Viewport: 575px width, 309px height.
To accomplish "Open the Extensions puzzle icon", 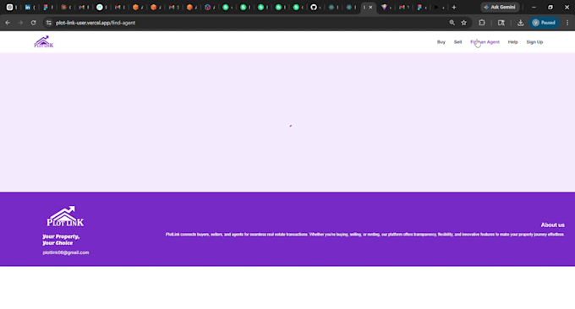I will [482, 23].
